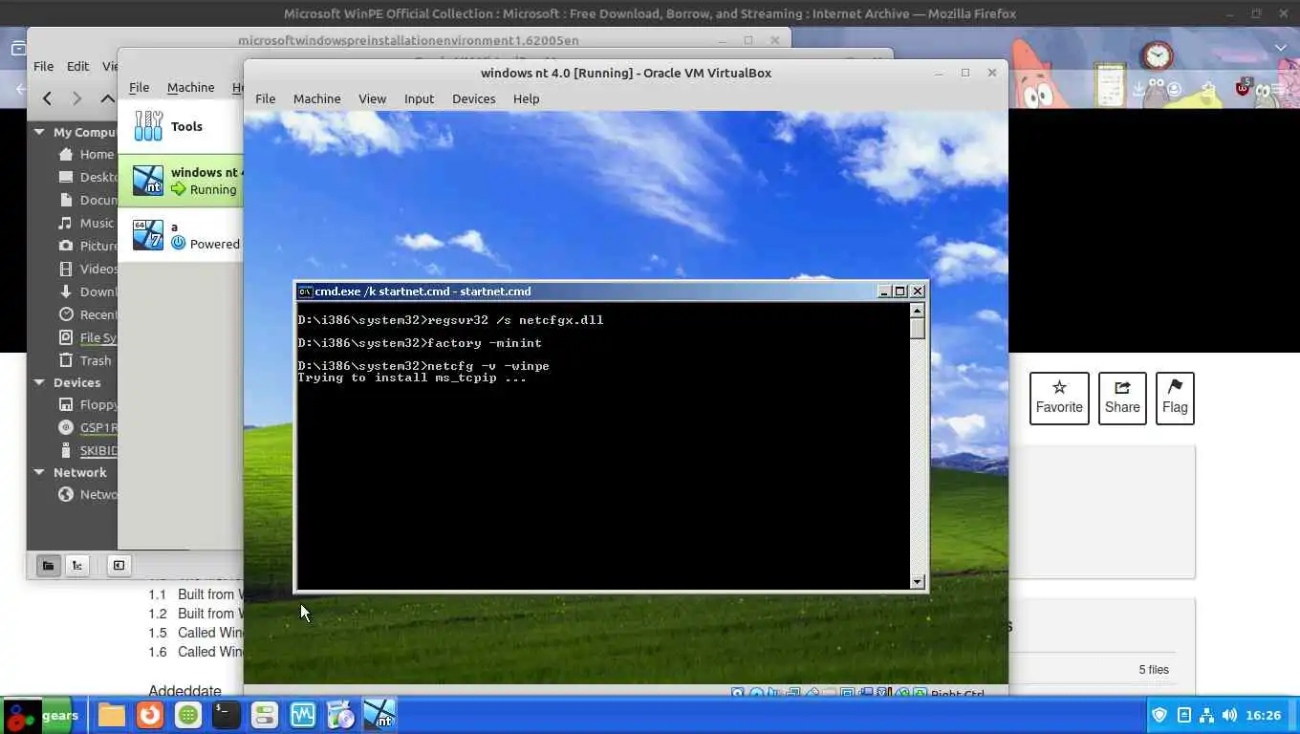Click the network tray icon

[x=1206, y=715]
